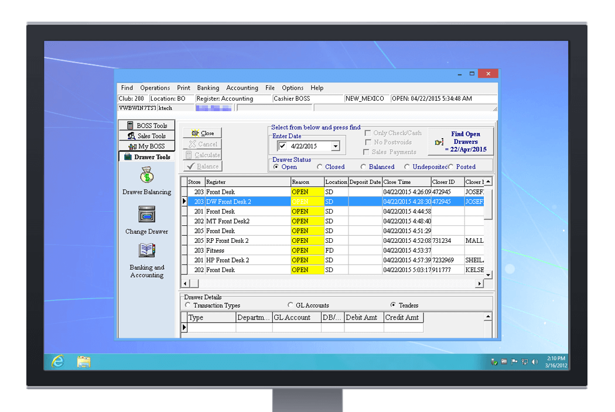Open the Options menu
The width and height of the screenshot is (615, 412).
293,88
